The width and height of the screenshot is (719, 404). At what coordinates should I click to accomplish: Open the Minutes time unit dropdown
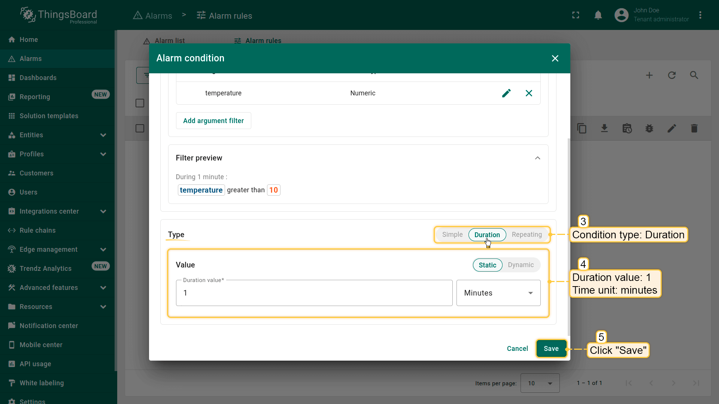point(498,293)
